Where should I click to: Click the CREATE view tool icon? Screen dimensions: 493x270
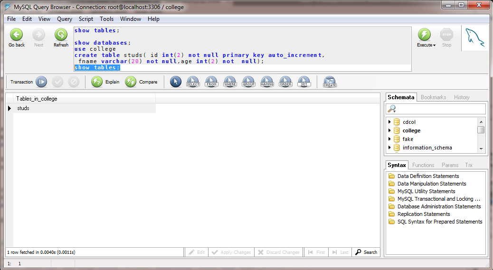coord(330,82)
